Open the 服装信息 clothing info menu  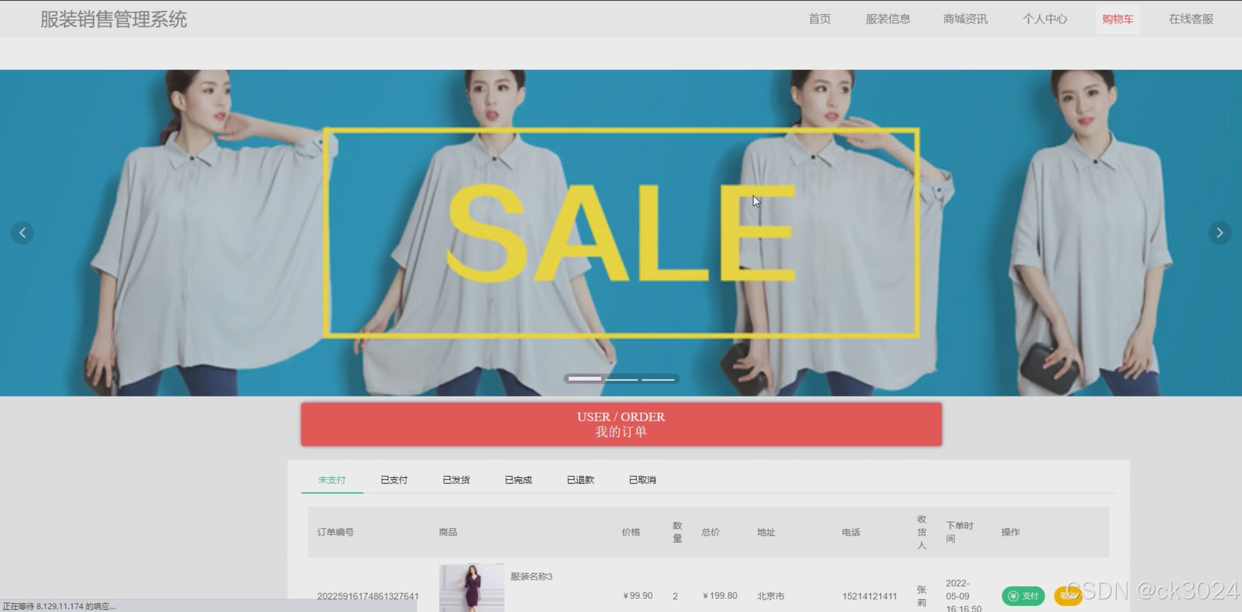888,19
